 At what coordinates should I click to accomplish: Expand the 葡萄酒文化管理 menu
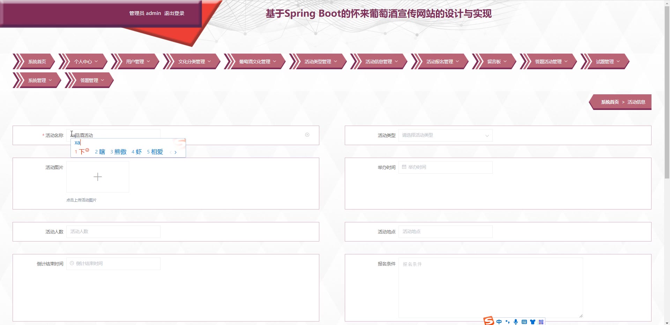[x=255, y=62]
